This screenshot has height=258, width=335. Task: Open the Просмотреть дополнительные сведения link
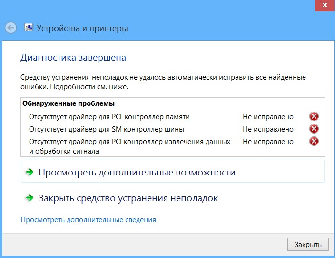click(x=88, y=220)
